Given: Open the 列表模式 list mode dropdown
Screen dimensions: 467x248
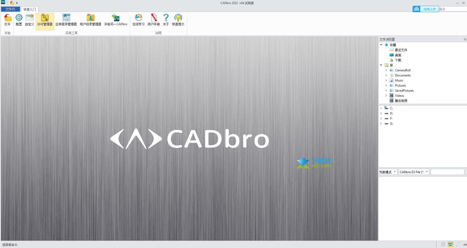Looking at the screenshot, I should (388, 172).
